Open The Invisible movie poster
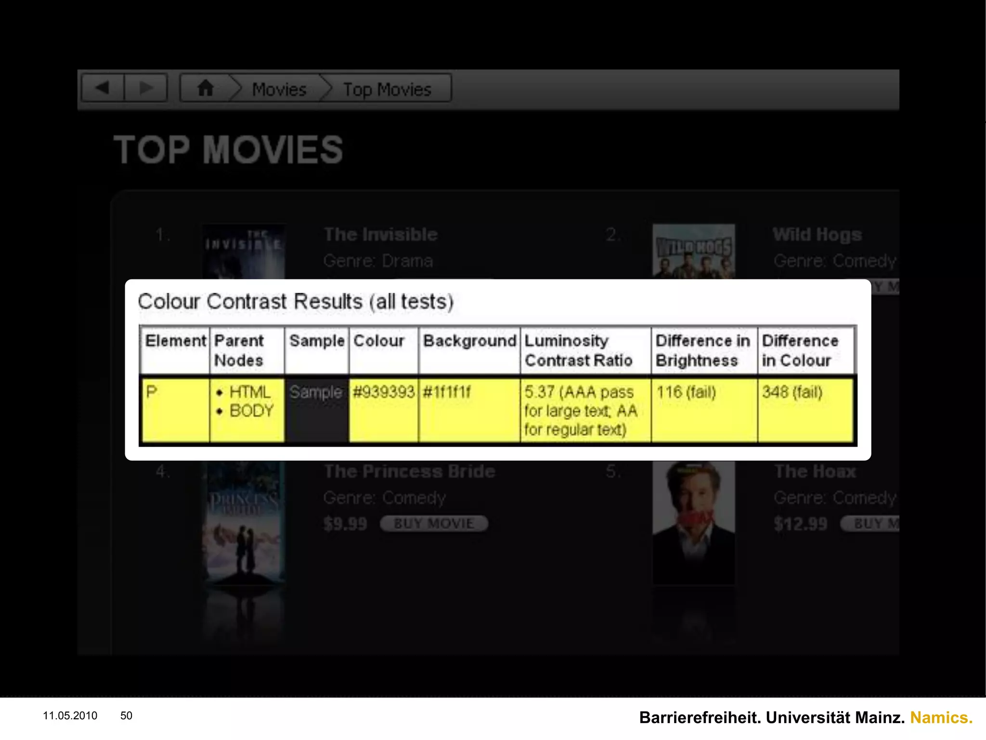Screen dimensions: 986x740 coord(244,251)
